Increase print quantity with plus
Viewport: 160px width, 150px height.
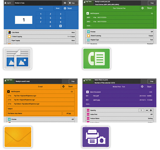point(151,110)
